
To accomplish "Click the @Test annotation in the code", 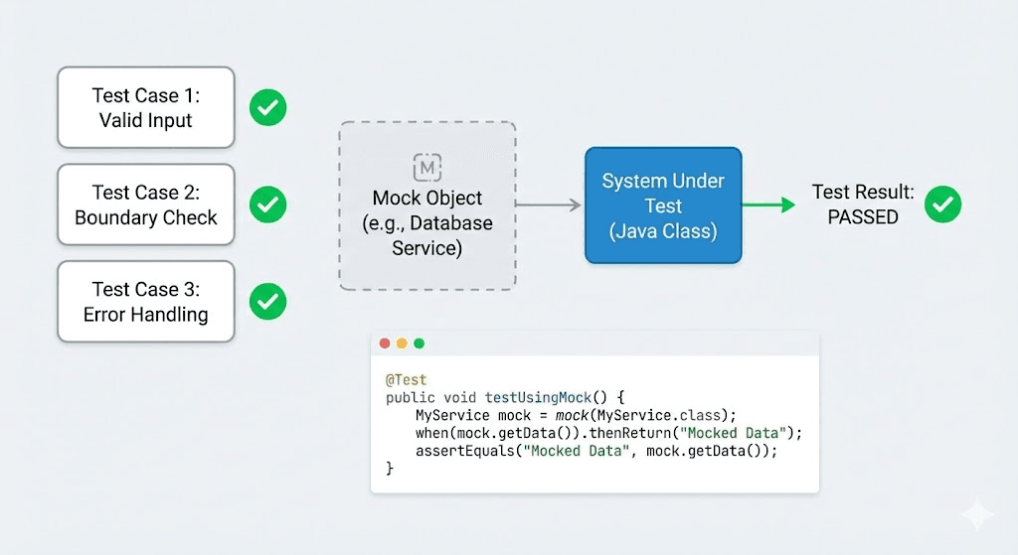I will pos(406,380).
